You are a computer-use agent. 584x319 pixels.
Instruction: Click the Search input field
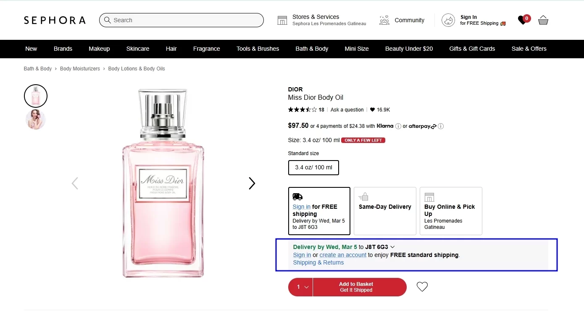coord(185,20)
